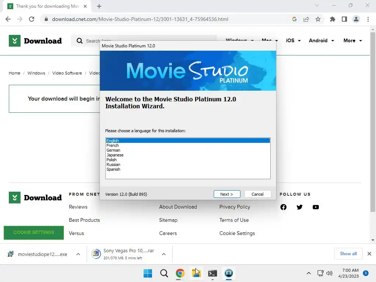This screenshot has height=282, width=376.
Task: Click footer Download logo
Action: [35, 198]
